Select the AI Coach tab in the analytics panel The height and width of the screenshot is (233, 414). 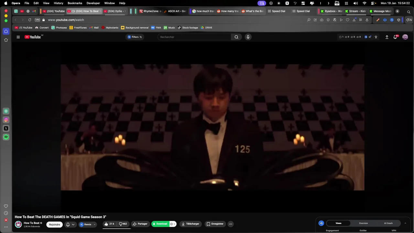coord(388,223)
